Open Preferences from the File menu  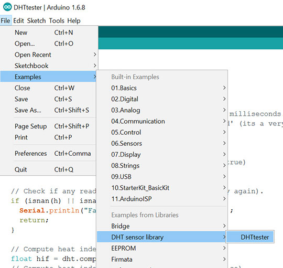[x=48, y=153]
